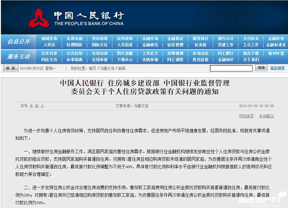This screenshot has width=288, height=208.
Task: Open the 洗钱举报 link
Action: (x=150, y=60)
